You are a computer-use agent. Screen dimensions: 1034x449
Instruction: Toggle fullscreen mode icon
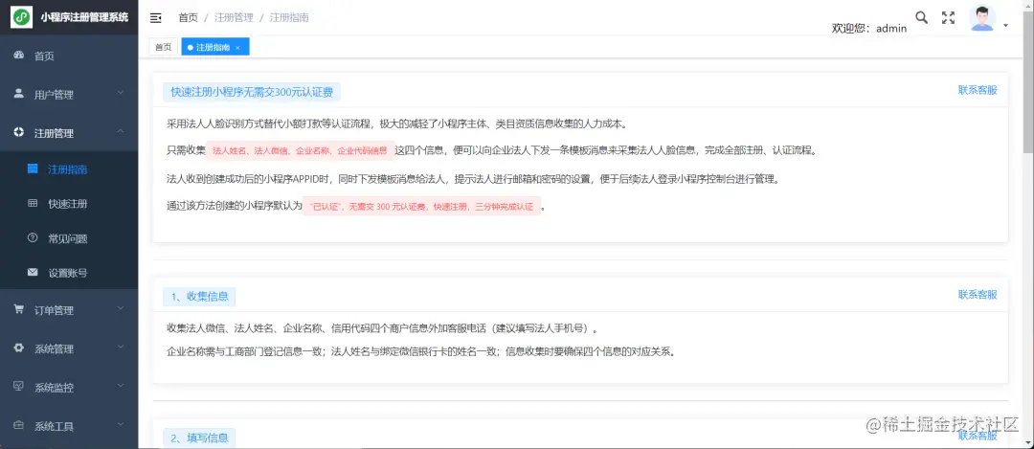[x=948, y=18]
